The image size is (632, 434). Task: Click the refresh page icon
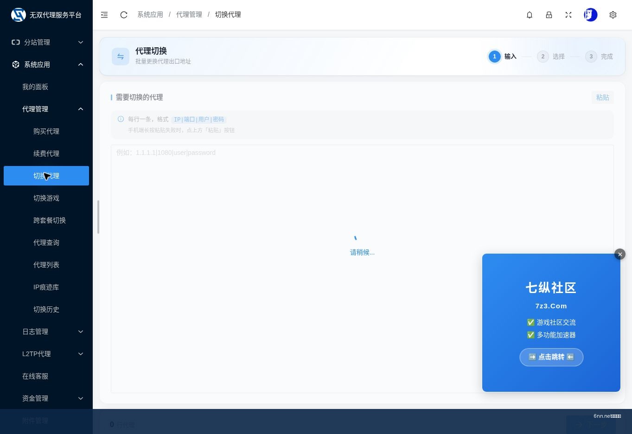124,15
